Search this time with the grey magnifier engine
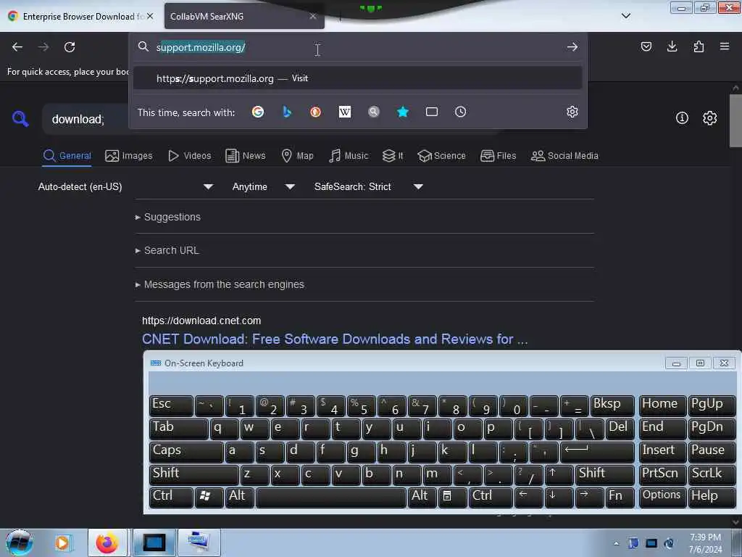 (374, 112)
